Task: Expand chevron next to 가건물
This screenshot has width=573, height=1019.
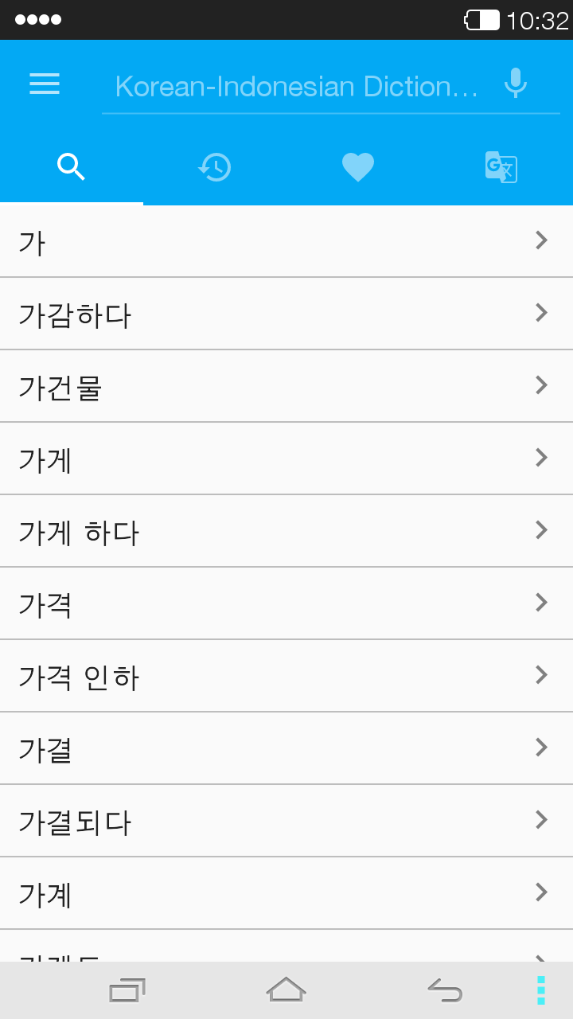Action: point(541,385)
